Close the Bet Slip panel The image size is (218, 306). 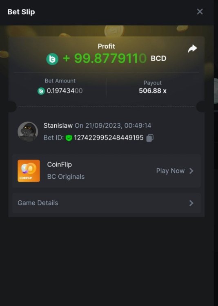pos(200,12)
